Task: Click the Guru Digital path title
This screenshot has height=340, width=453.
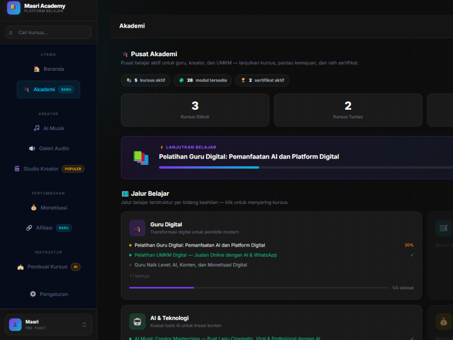Action: point(166,224)
